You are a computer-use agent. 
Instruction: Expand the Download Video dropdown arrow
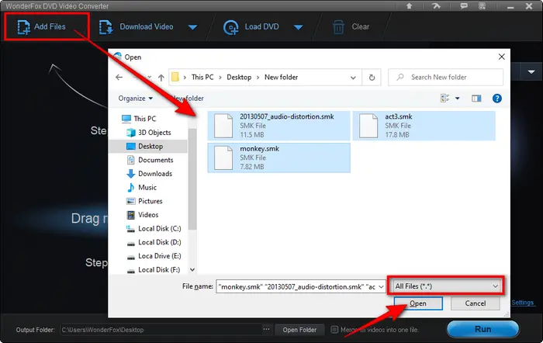pos(192,27)
